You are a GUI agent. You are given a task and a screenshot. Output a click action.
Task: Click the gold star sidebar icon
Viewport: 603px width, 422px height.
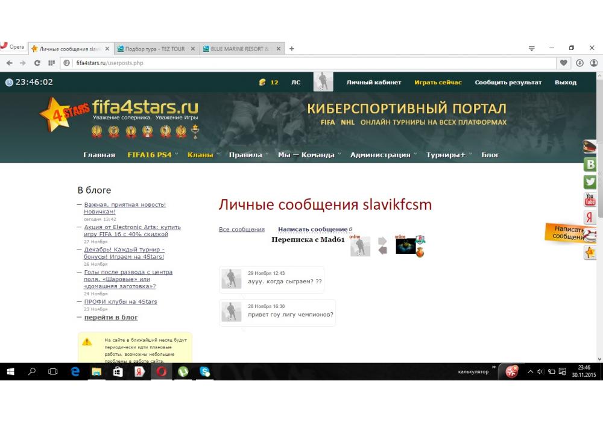pos(590,253)
